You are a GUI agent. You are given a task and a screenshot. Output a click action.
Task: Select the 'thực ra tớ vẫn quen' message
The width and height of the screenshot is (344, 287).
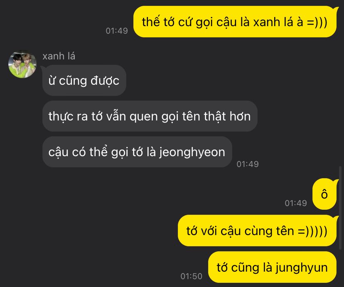pos(150,116)
